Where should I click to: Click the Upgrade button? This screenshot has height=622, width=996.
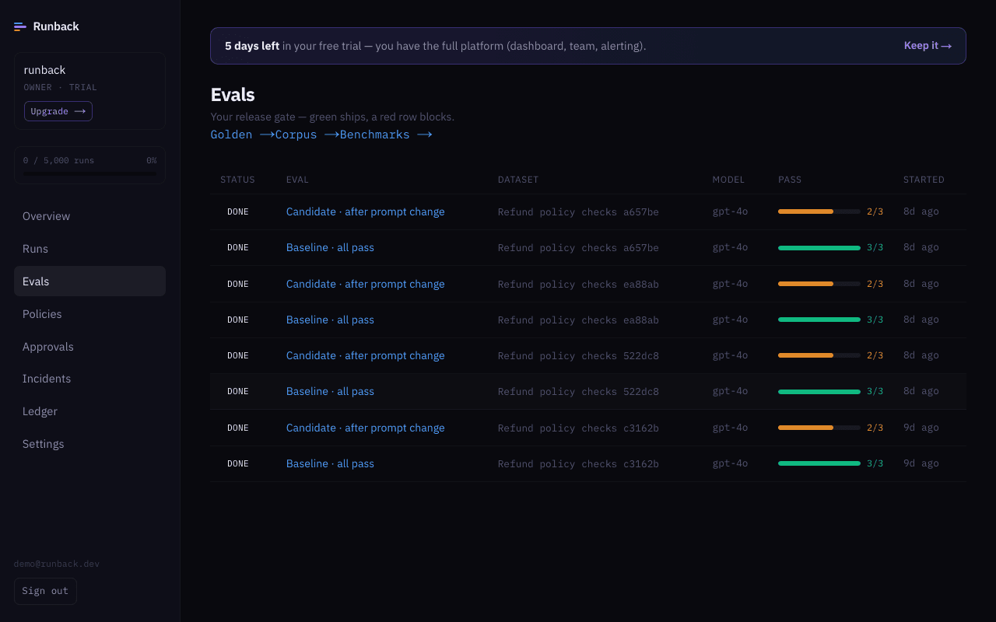pos(58,111)
